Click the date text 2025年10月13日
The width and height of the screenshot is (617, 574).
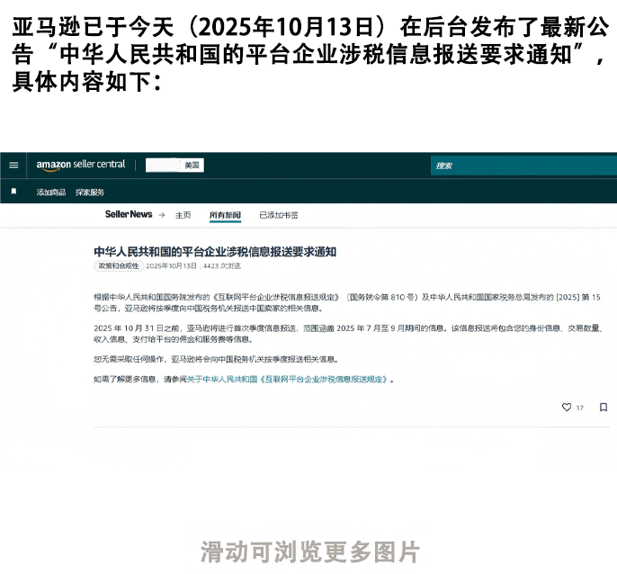click(171, 266)
